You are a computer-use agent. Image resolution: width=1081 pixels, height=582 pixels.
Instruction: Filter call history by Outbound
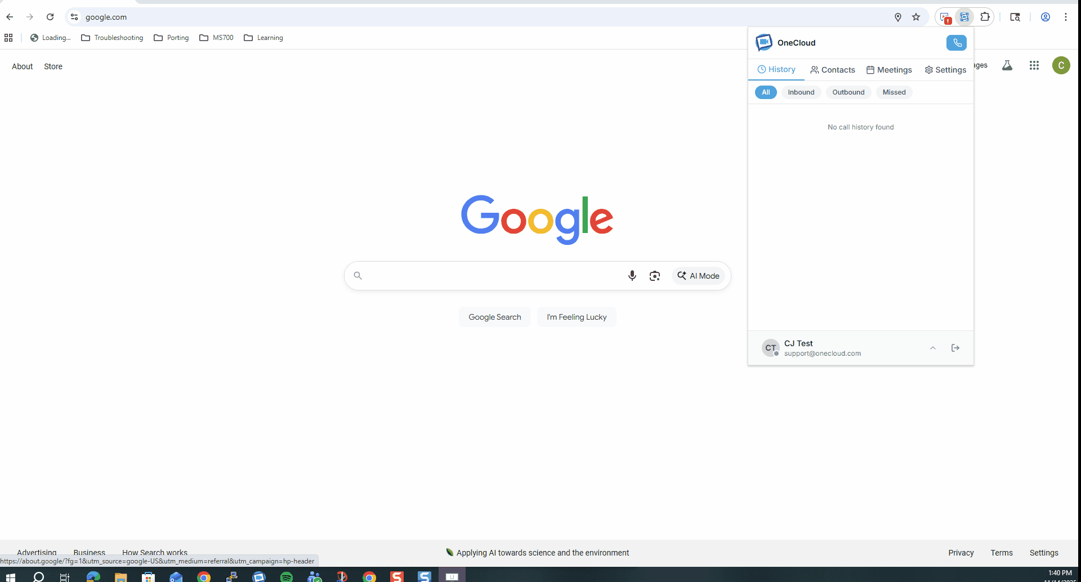pos(848,92)
